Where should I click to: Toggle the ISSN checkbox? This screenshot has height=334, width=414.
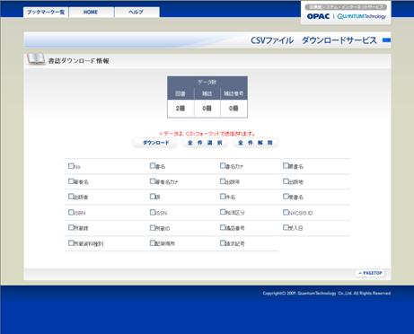coord(153,212)
